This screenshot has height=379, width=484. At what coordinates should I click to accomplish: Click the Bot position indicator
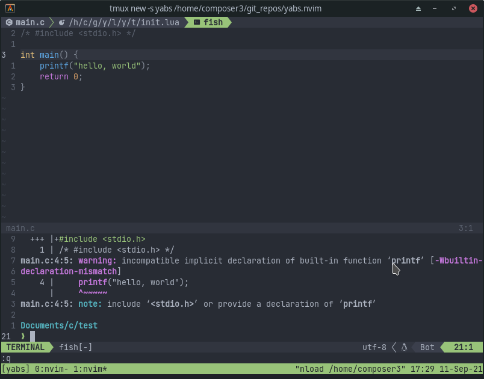pyautogui.click(x=427, y=347)
